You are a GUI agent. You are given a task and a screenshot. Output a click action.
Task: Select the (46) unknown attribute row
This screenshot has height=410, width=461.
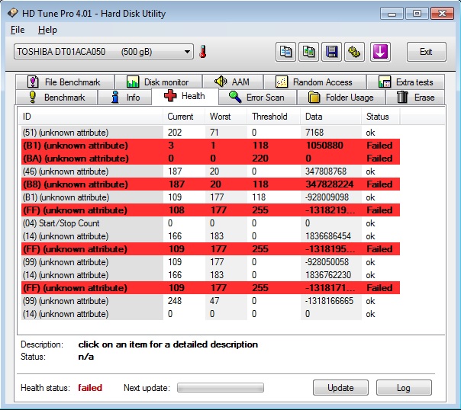click(211, 171)
